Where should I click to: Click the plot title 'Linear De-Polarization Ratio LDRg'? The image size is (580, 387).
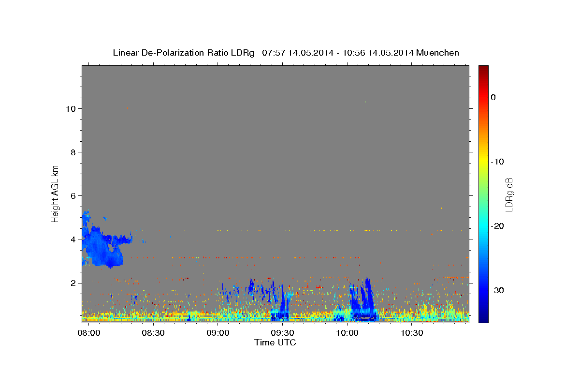(x=184, y=53)
